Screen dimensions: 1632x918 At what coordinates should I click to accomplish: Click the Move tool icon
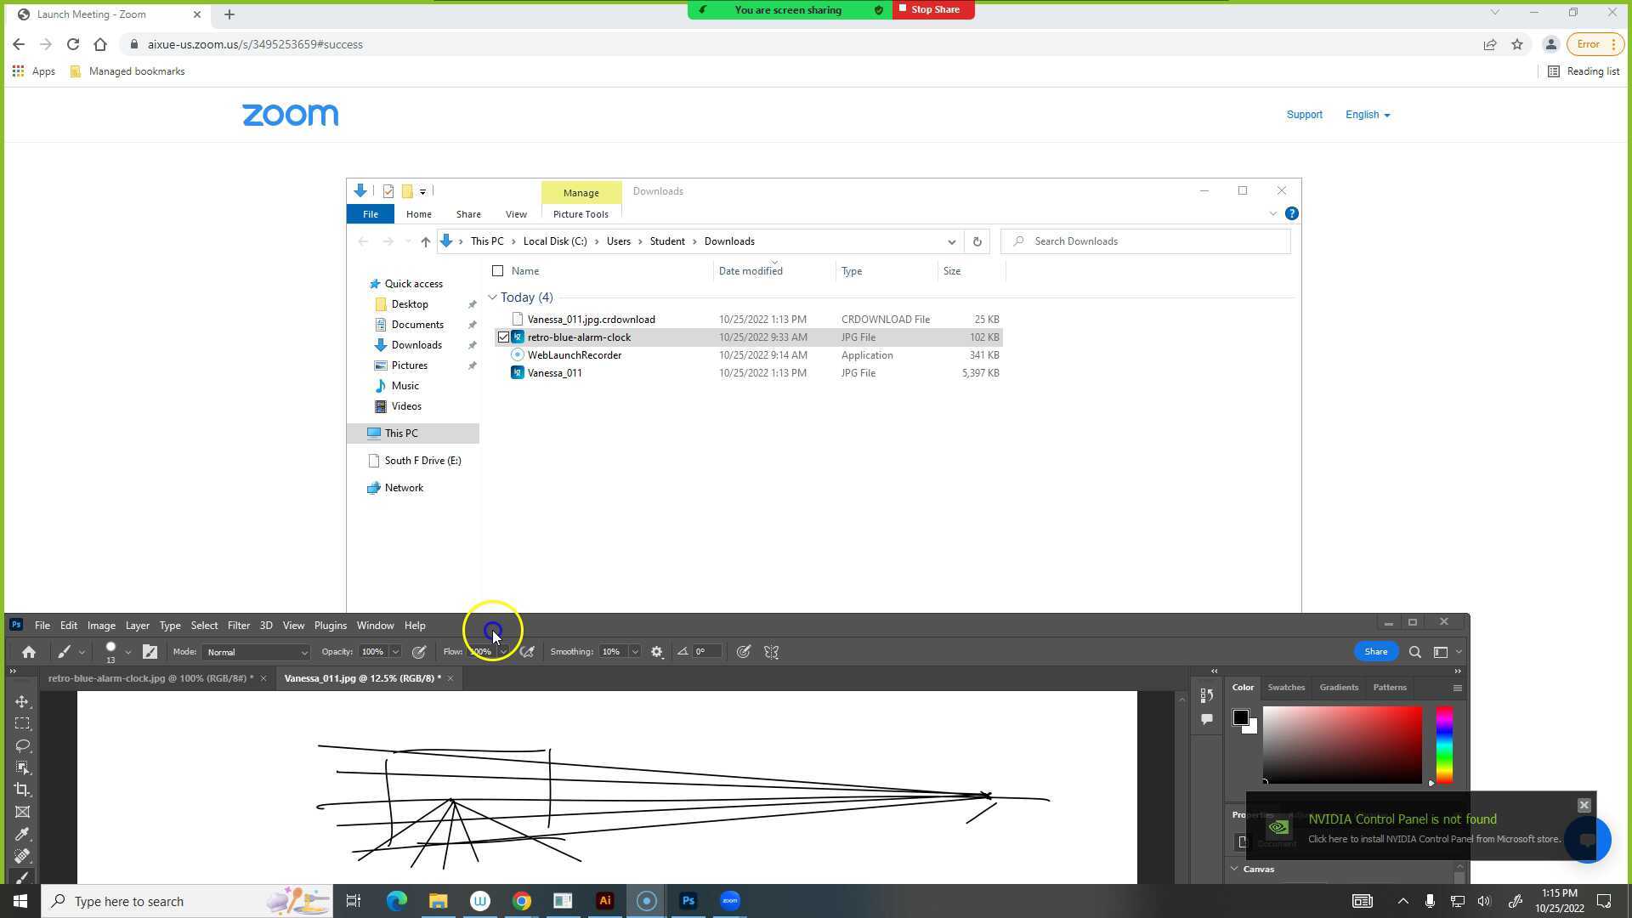point(23,701)
